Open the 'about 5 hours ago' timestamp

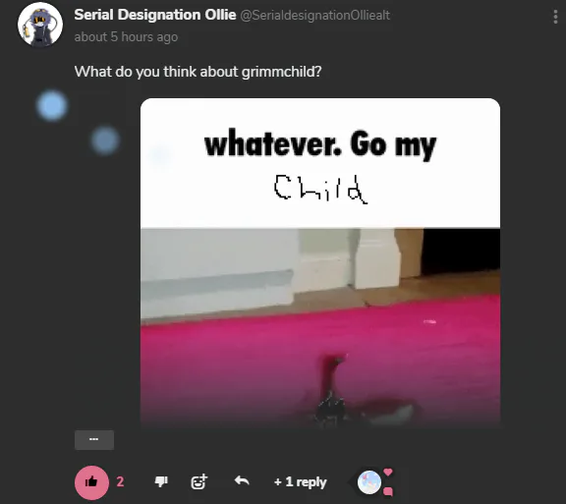(126, 36)
